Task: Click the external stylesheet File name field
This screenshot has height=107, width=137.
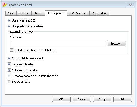Action: coord(58,43)
